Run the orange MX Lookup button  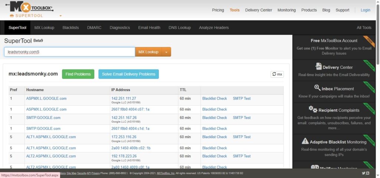coord(148,52)
